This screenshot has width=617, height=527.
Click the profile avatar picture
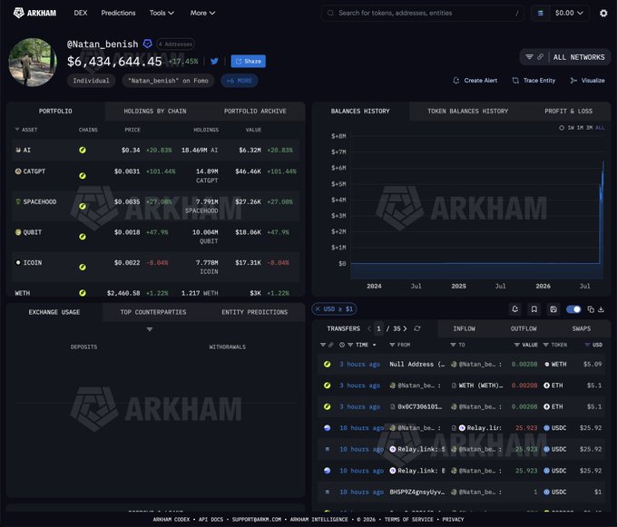click(33, 63)
